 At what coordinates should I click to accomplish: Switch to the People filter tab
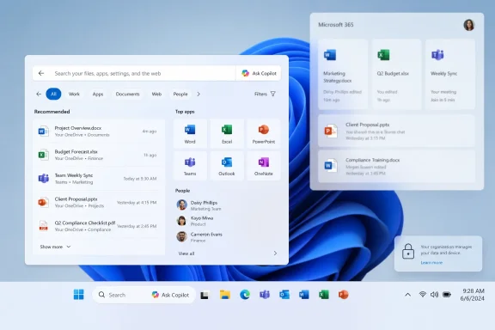[180, 94]
